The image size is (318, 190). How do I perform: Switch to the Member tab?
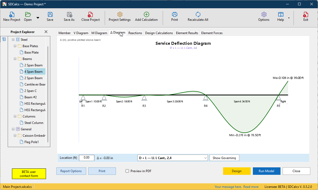65,33
